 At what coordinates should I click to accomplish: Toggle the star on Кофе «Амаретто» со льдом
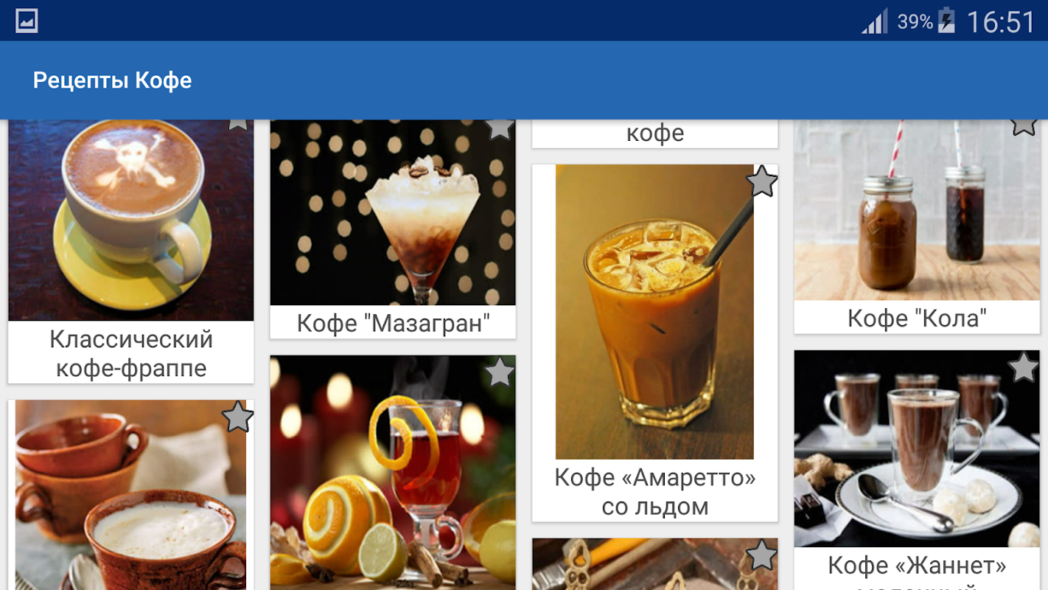click(761, 181)
